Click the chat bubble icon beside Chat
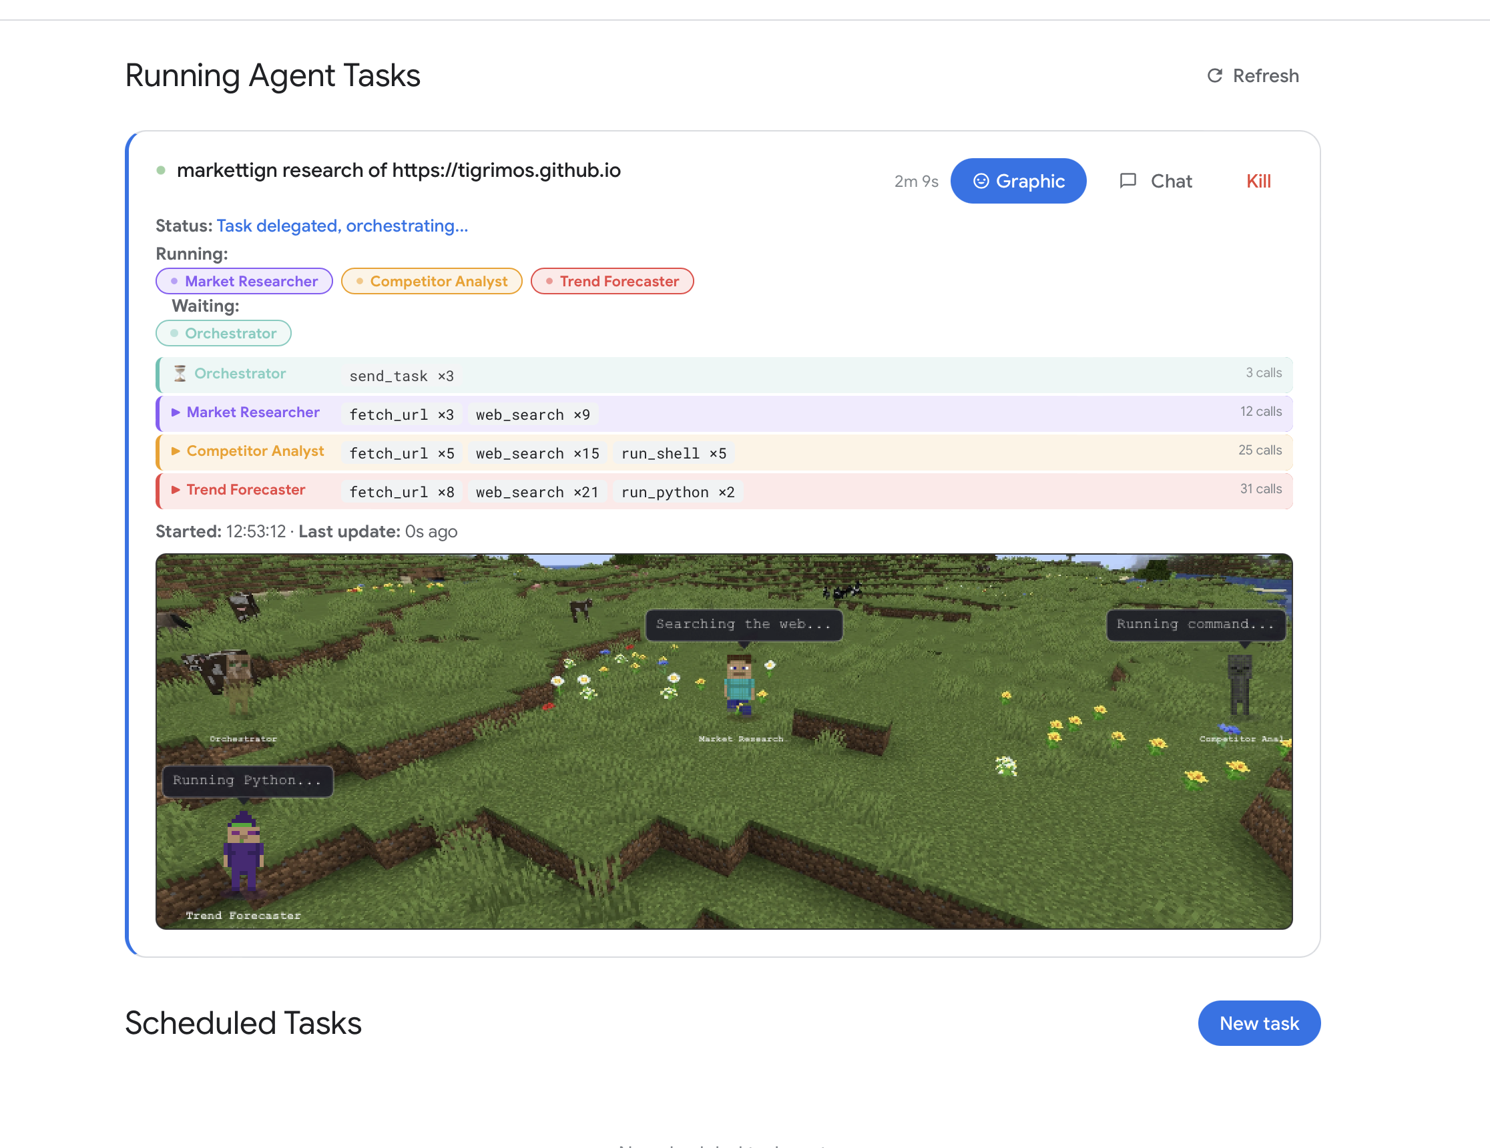The height and width of the screenshot is (1148, 1490). [1128, 181]
